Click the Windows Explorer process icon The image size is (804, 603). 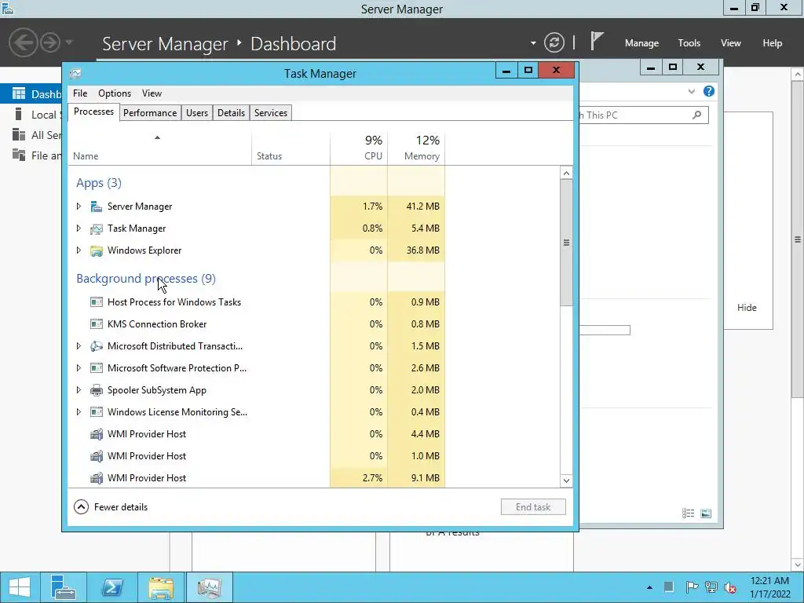(x=97, y=250)
